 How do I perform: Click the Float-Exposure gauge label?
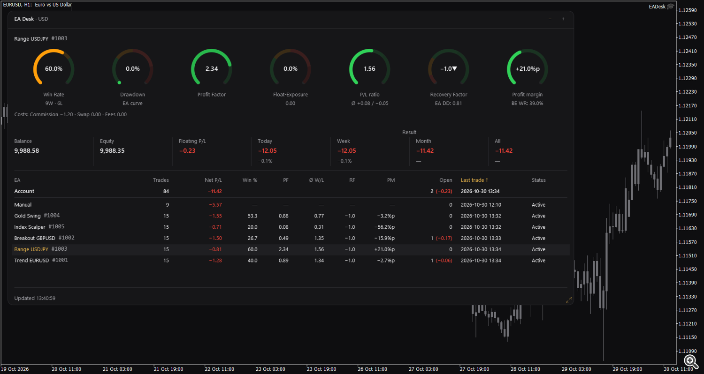click(x=291, y=95)
